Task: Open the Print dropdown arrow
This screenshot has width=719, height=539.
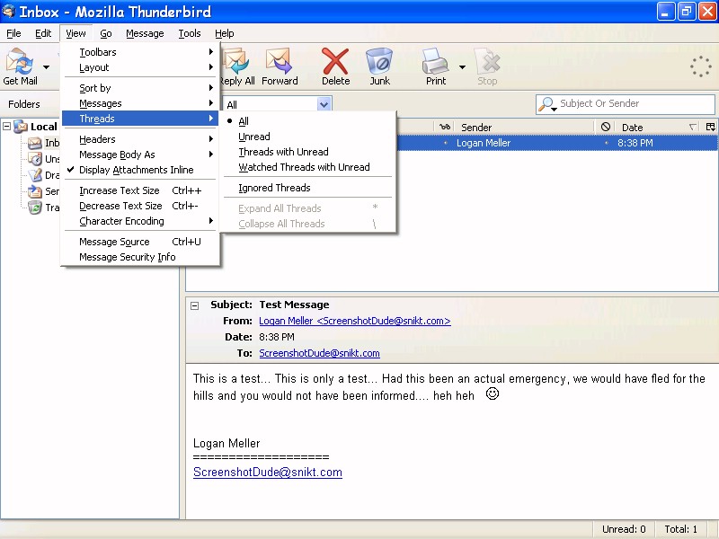Action: pos(462,66)
